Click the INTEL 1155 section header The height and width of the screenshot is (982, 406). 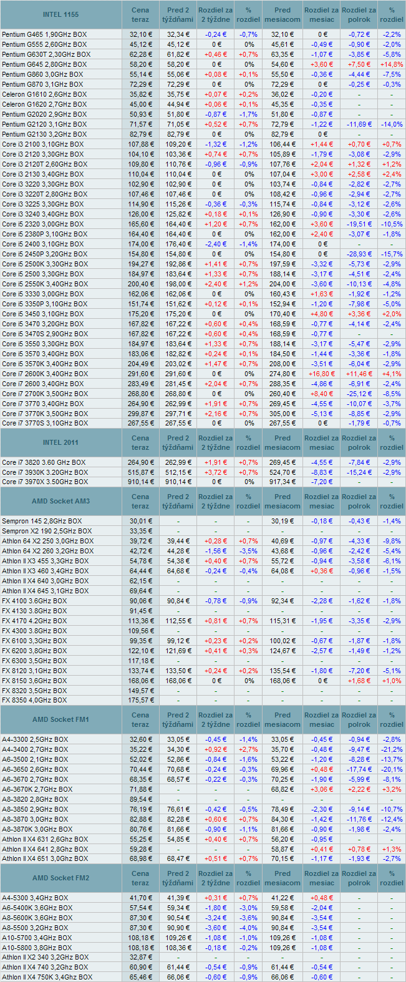tap(60, 14)
